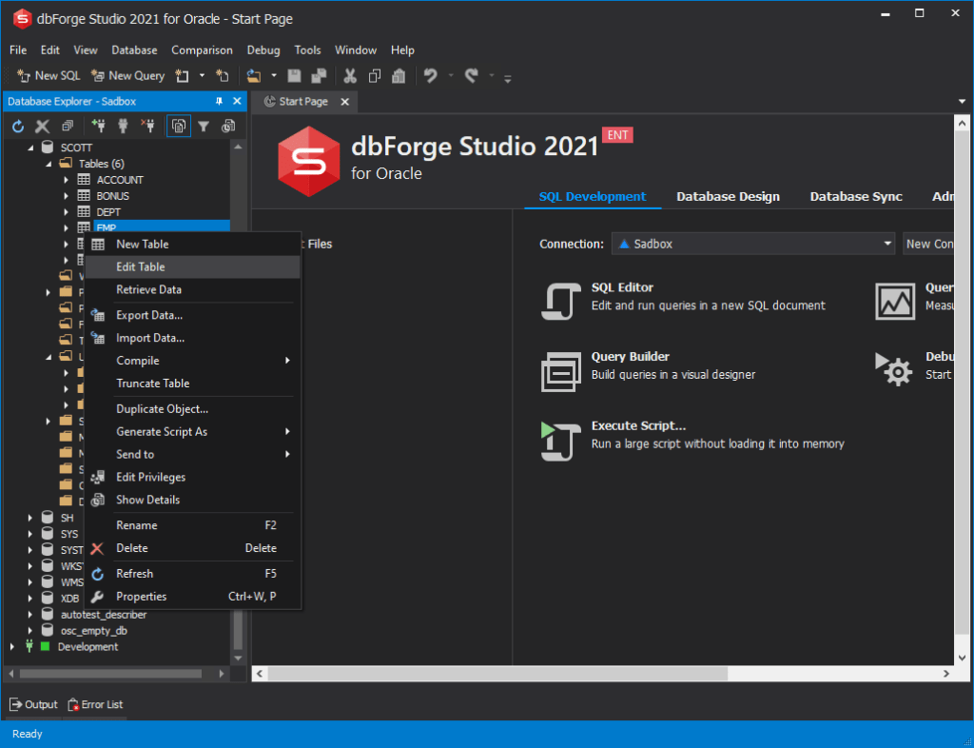The width and height of the screenshot is (974, 748).
Task: Select Truncate Table in the context menu
Action: click(152, 383)
